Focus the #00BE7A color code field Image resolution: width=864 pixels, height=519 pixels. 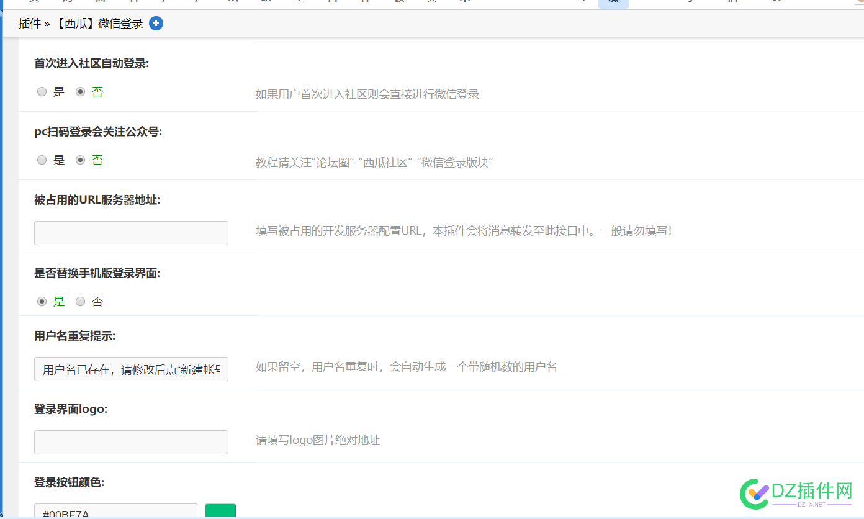(115, 511)
